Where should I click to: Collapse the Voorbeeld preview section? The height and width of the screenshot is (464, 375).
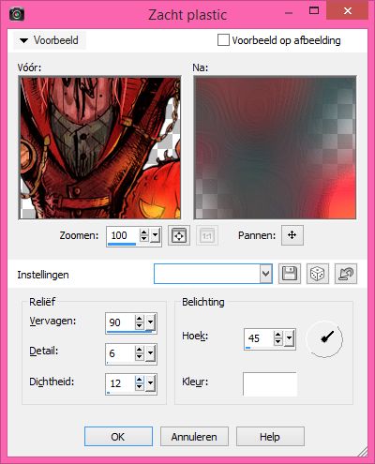pos(49,40)
